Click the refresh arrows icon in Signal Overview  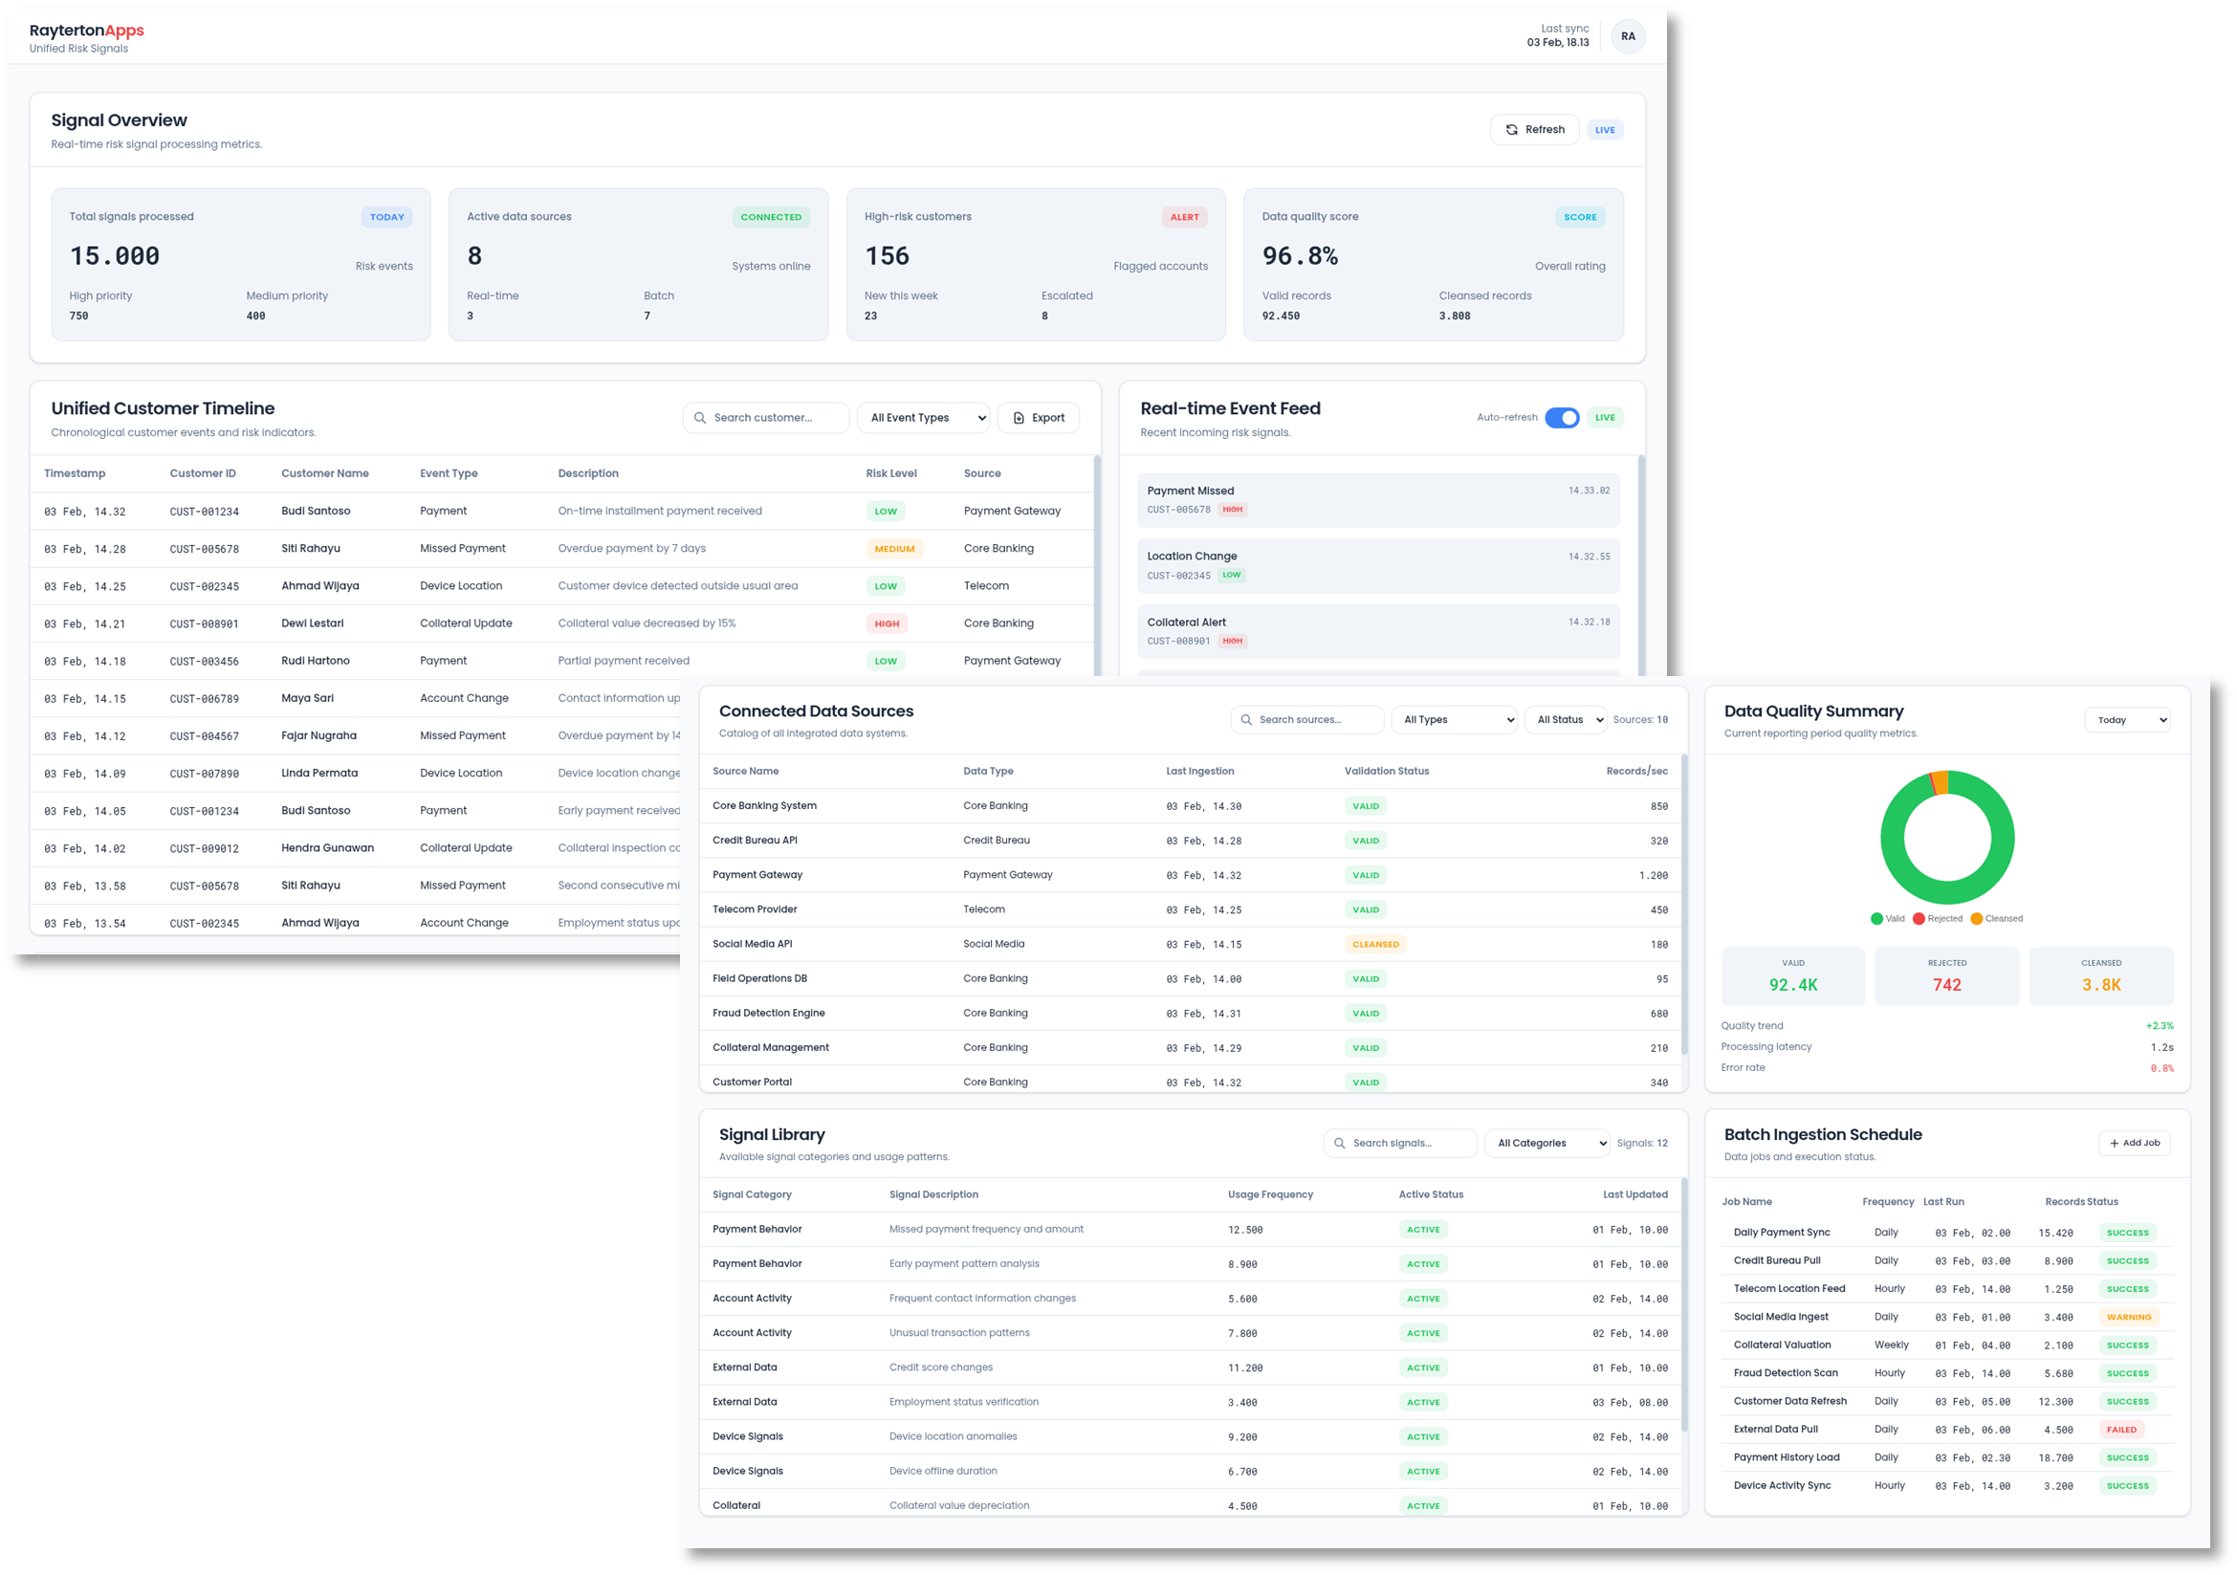click(x=1513, y=128)
